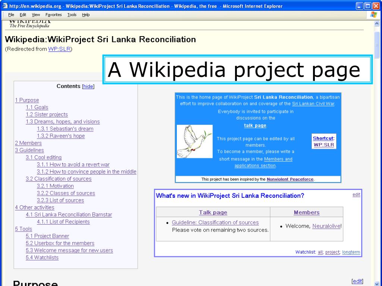Go to section 3 Guidelines
Screen dimensions: 382x286
point(29,150)
